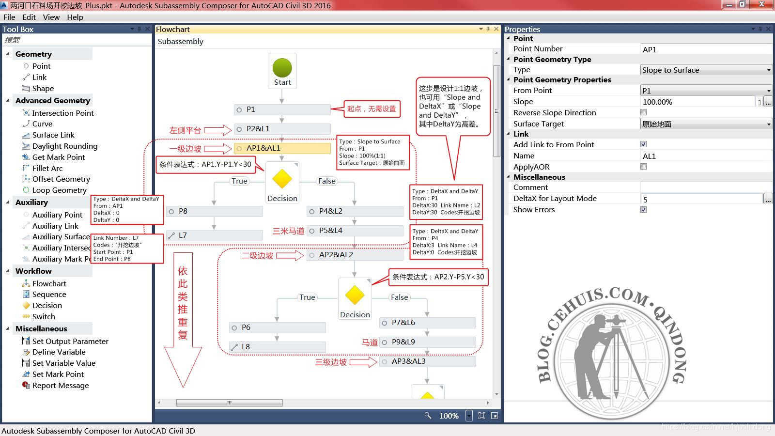Uncheck Add Link to From Point
The image size is (775, 436).
click(644, 144)
